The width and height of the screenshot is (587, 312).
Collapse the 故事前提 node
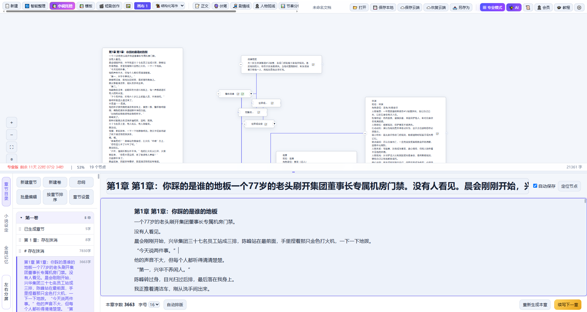point(241,64)
